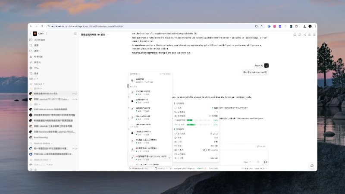This screenshot has width=345, height=194.
Task: Open the browser profile avatar
Action: (x=310, y=26)
